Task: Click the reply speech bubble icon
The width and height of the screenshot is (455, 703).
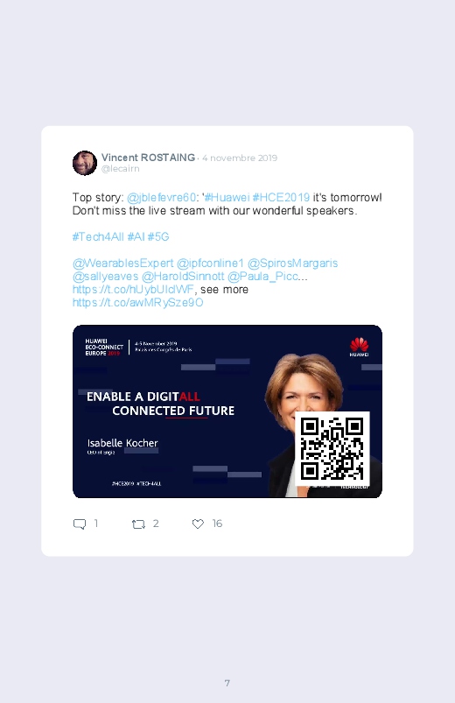Action: [80, 524]
